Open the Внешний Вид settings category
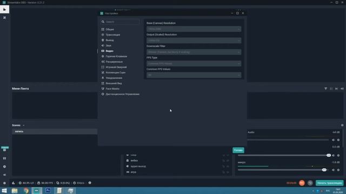Screen dimensions: 346x194 114,84
